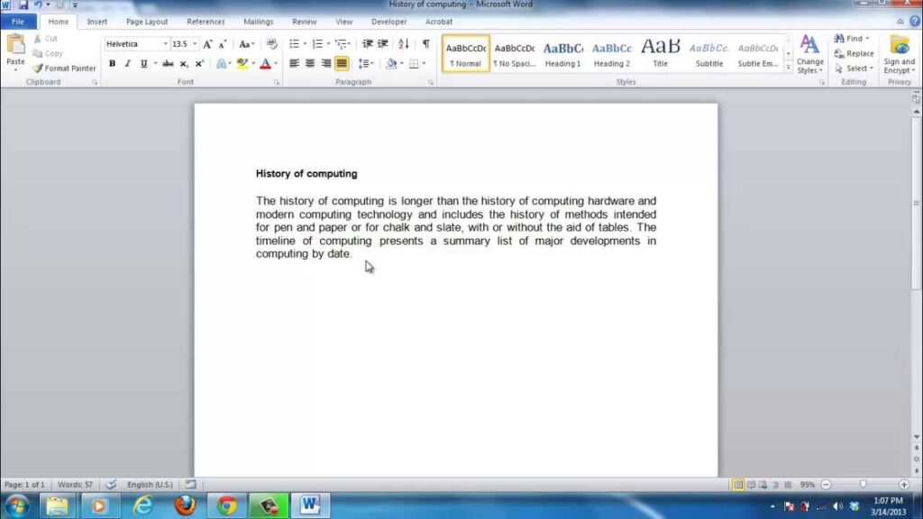The width and height of the screenshot is (923, 519).
Task: Open the Format Painter tool
Action: click(x=64, y=68)
